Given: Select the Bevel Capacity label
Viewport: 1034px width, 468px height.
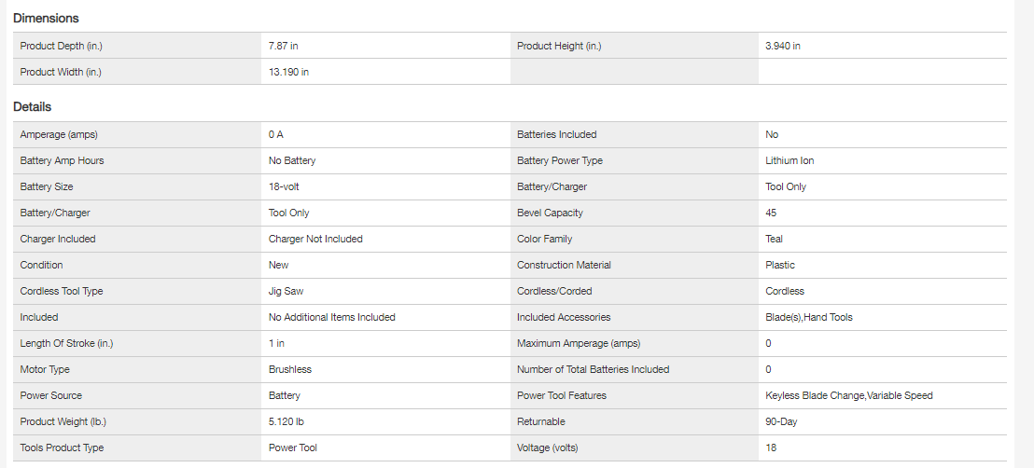Looking at the screenshot, I should 550,213.
